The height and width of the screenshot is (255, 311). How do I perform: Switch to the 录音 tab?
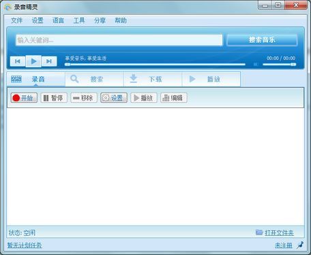[x=36, y=79]
